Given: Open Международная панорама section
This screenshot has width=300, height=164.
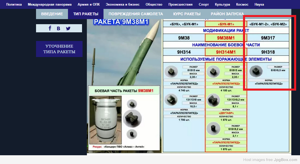Looking at the screenshot, I should pyautogui.click(x=50, y=4).
